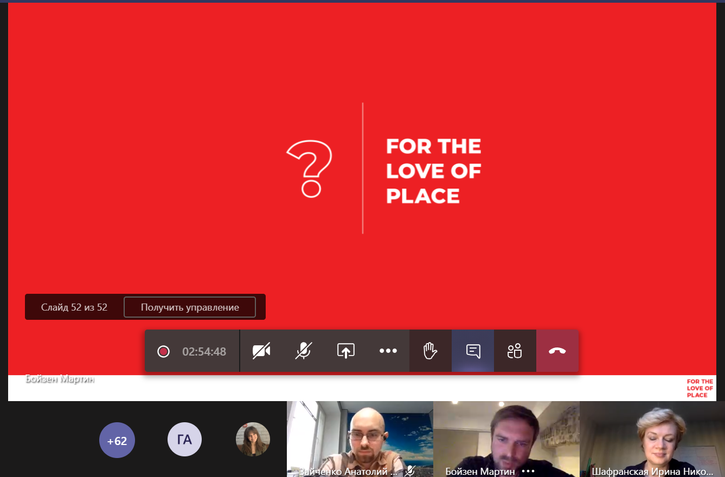This screenshot has width=725, height=477.
Task: Click the FOR THE LOVE OF PLACE slide heading
Action: tap(433, 171)
